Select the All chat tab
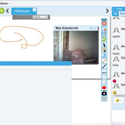Viewport: 125px width, 125px height. pos(115,14)
